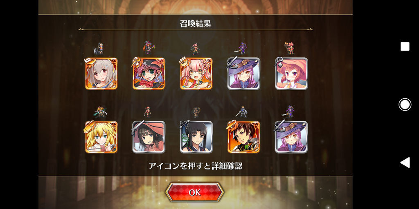Select the pink-haired fist fighter portrait

196,73
